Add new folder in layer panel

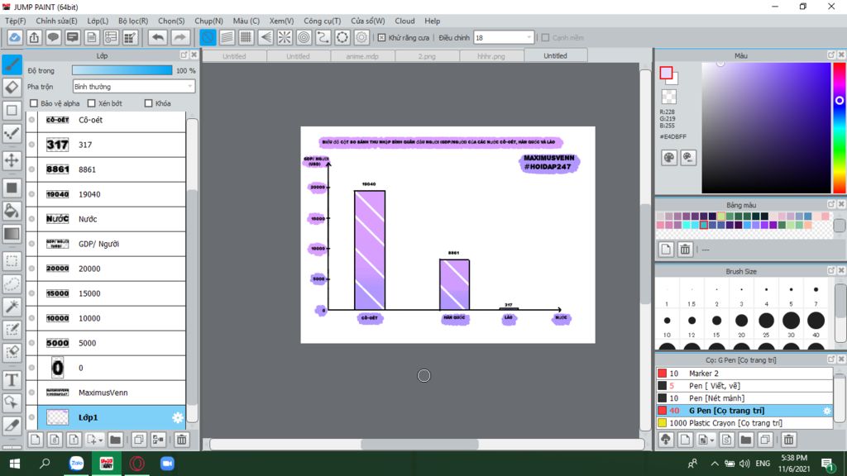(x=115, y=440)
